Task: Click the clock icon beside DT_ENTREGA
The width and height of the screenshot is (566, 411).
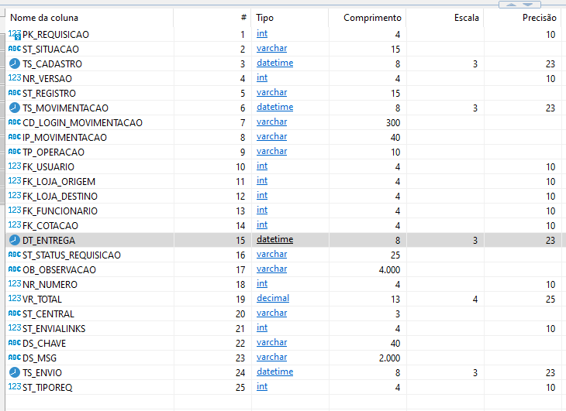Action: click(x=15, y=240)
